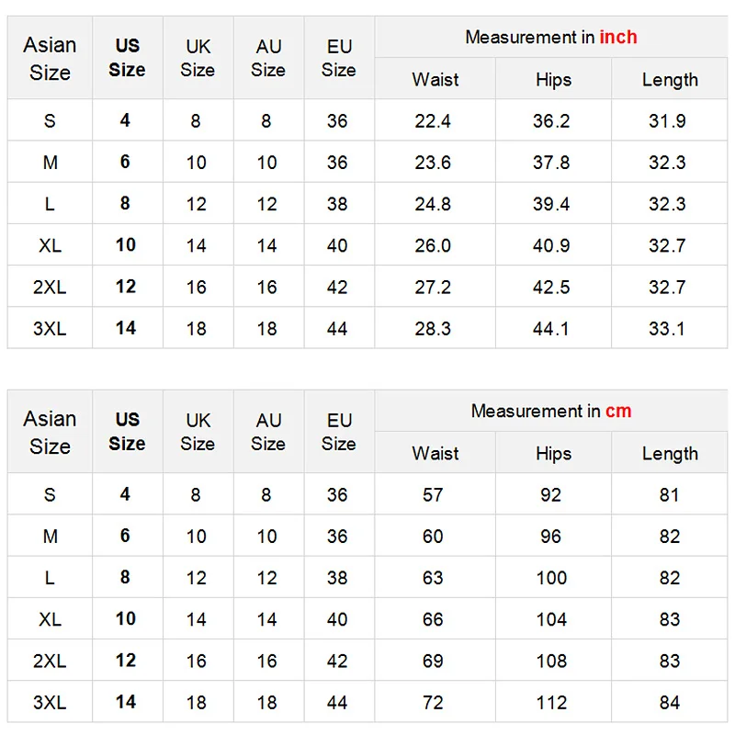Select the 112 hips value in cm table

[551, 703]
